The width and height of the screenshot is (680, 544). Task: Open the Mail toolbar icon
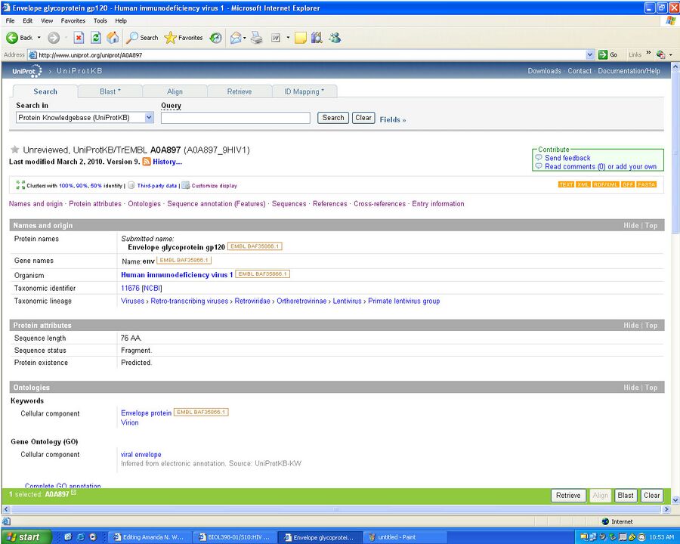[236, 38]
